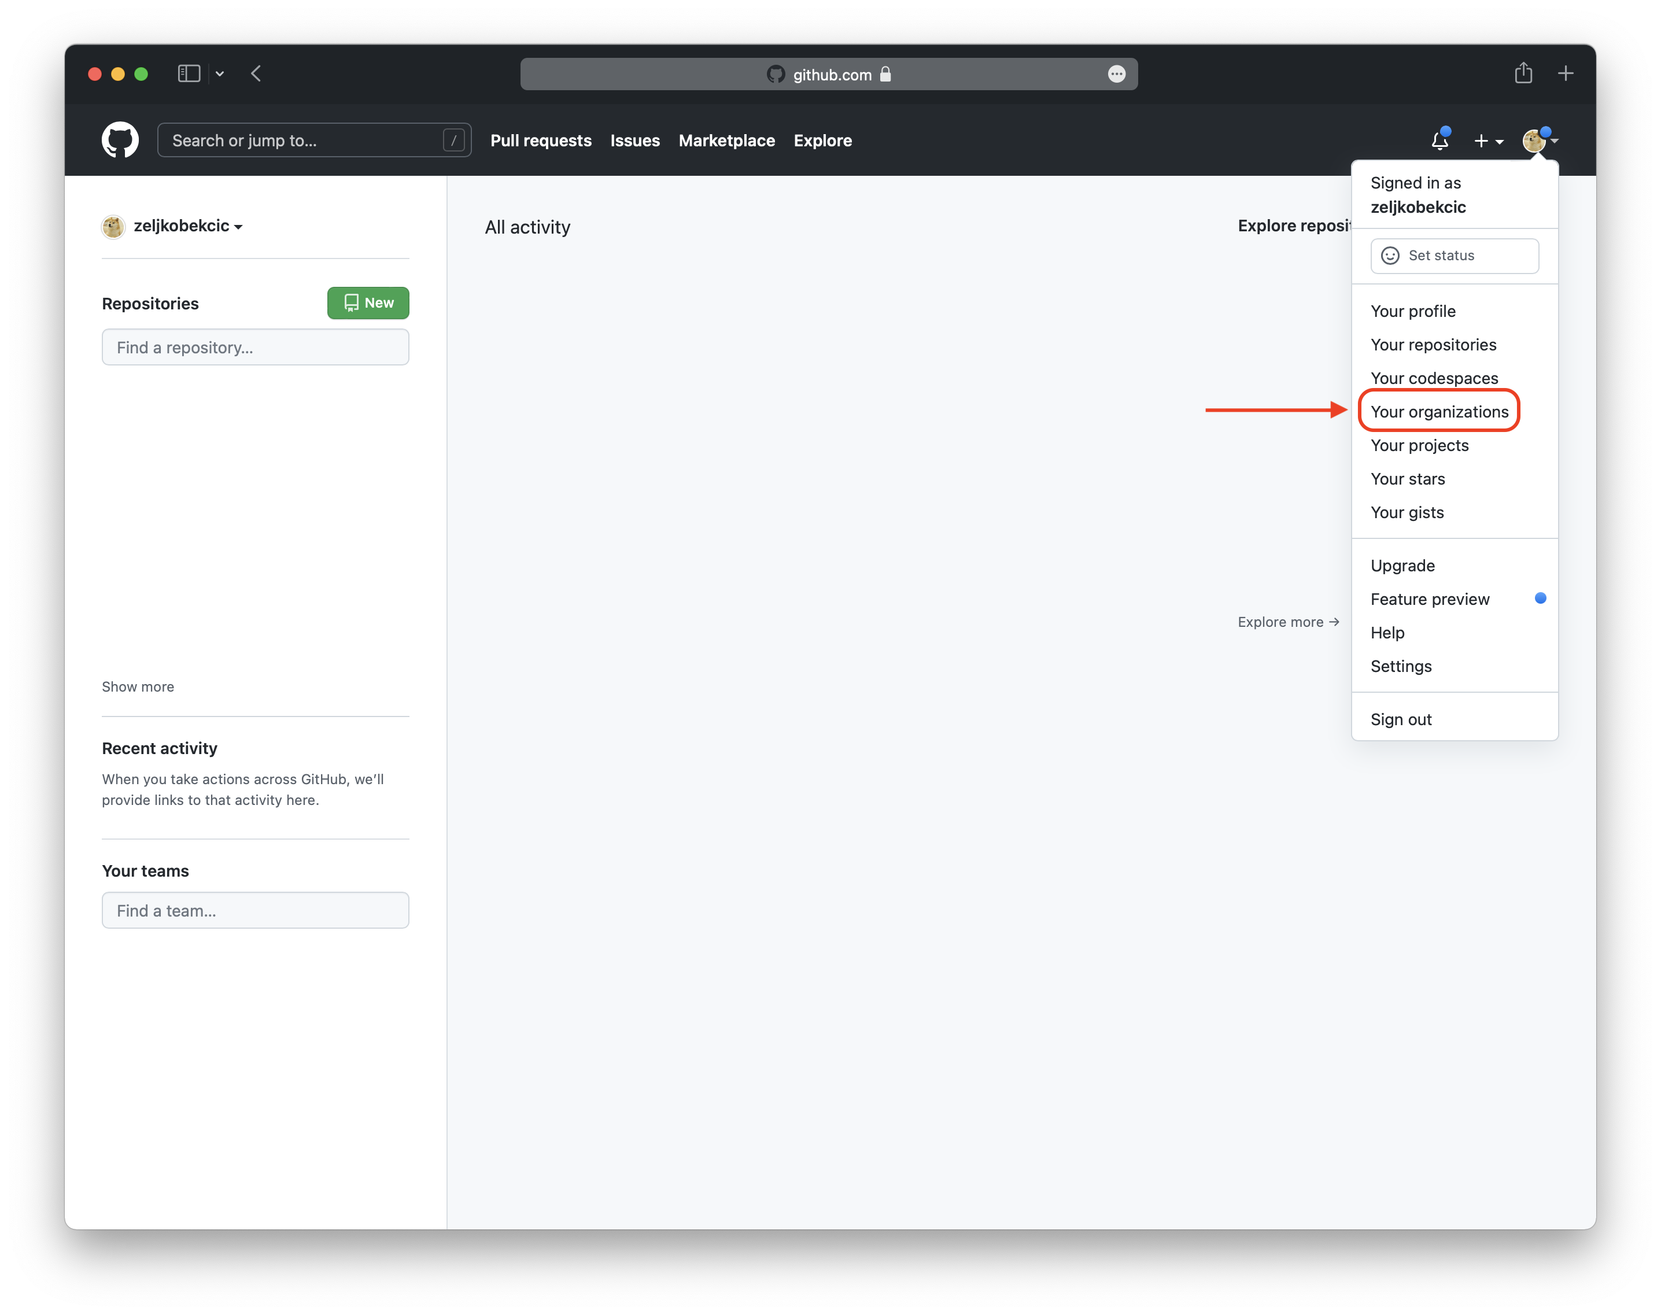
Task: Open the zeljkobekcic account switcher dropdown
Action: 187,226
